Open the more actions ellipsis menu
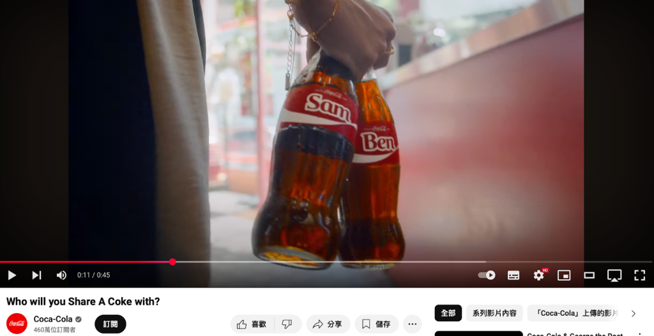 coord(413,324)
